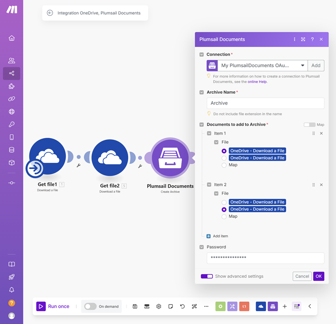Collapse the Archive Name section
This screenshot has width=336, height=324.
[x=202, y=92]
